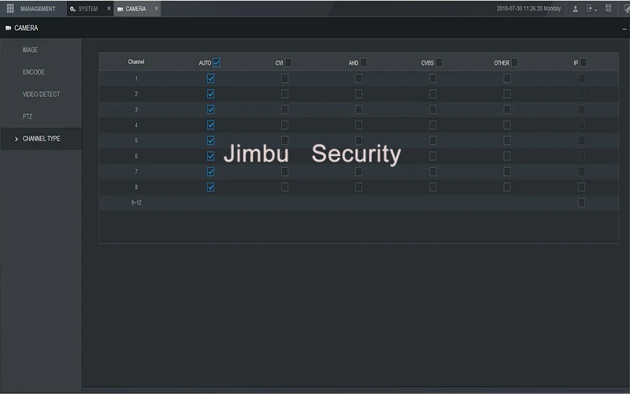Set channel 7 to OTHER
This screenshot has height=394, width=630.
coord(507,172)
